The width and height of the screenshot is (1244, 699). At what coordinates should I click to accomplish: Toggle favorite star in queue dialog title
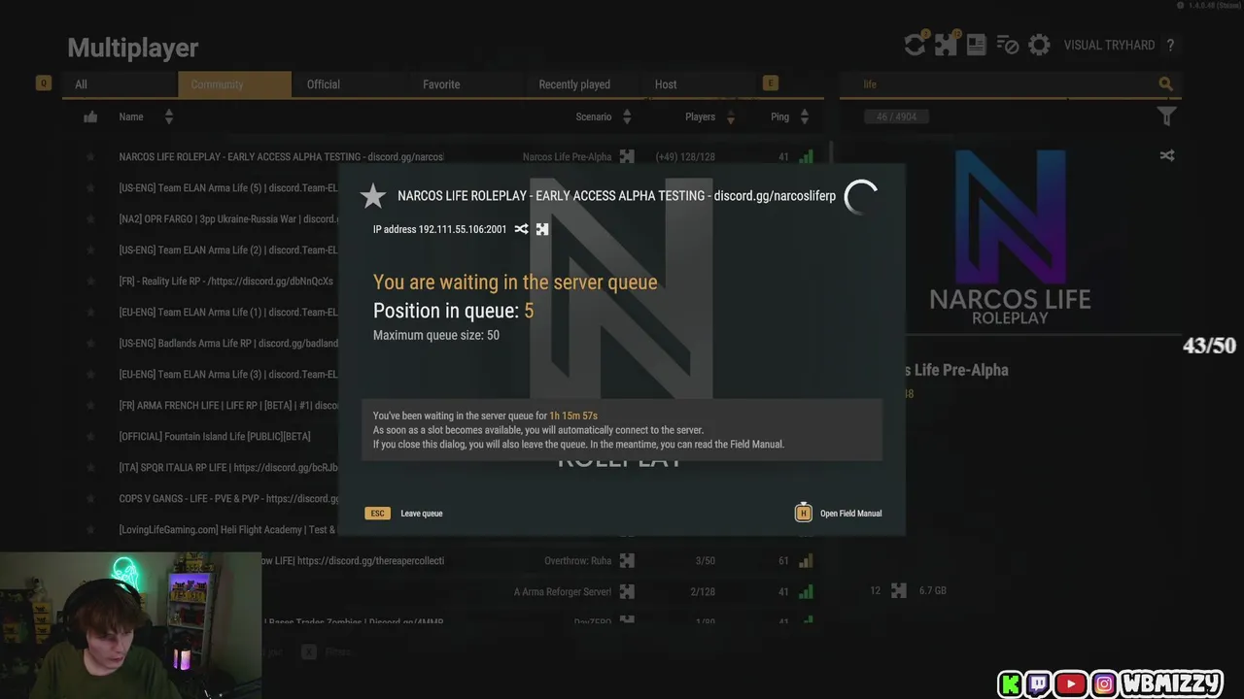click(373, 196)
